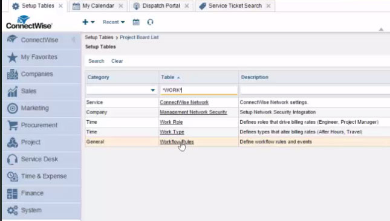Open the Work Role table link
Viewport: 390px width, 221px height.
[x=171, y=122]
